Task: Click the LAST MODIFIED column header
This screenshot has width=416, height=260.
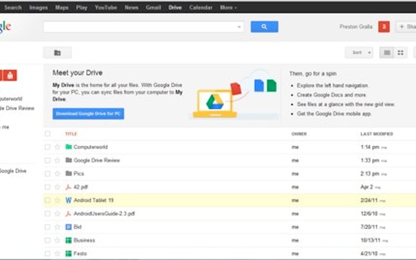Action: [376, 134]
